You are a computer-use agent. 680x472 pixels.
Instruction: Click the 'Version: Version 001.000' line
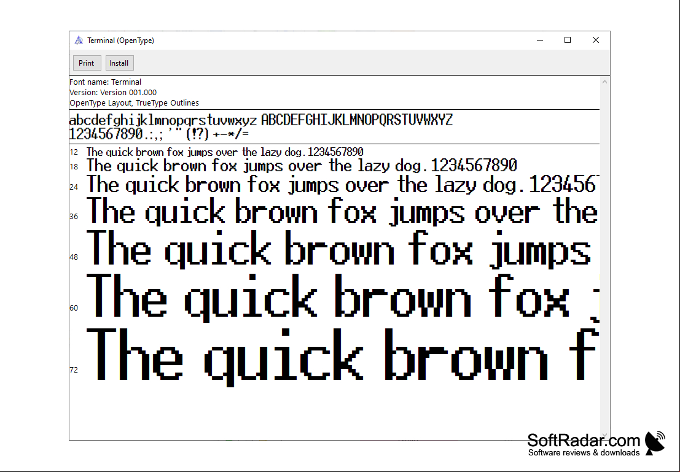pyautogui.click(x=113, y=92)
